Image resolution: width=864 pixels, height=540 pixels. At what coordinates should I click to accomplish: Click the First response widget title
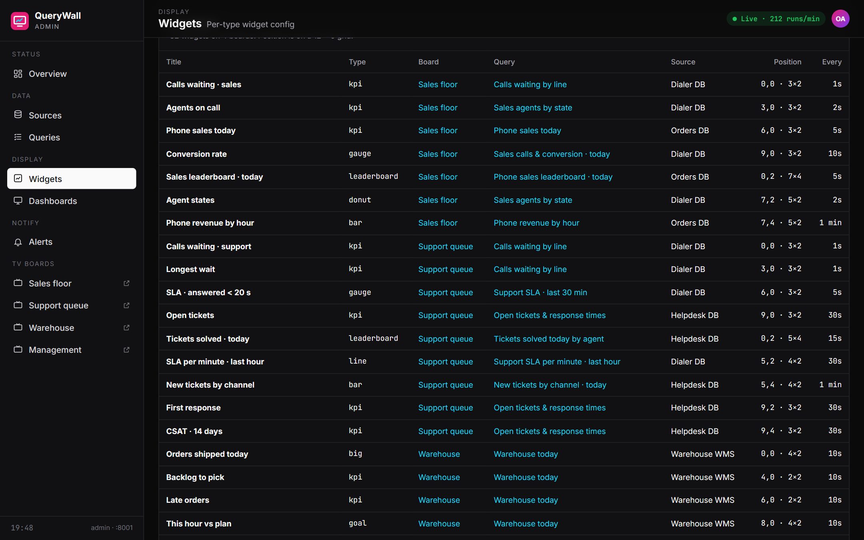tap(193, 408)
